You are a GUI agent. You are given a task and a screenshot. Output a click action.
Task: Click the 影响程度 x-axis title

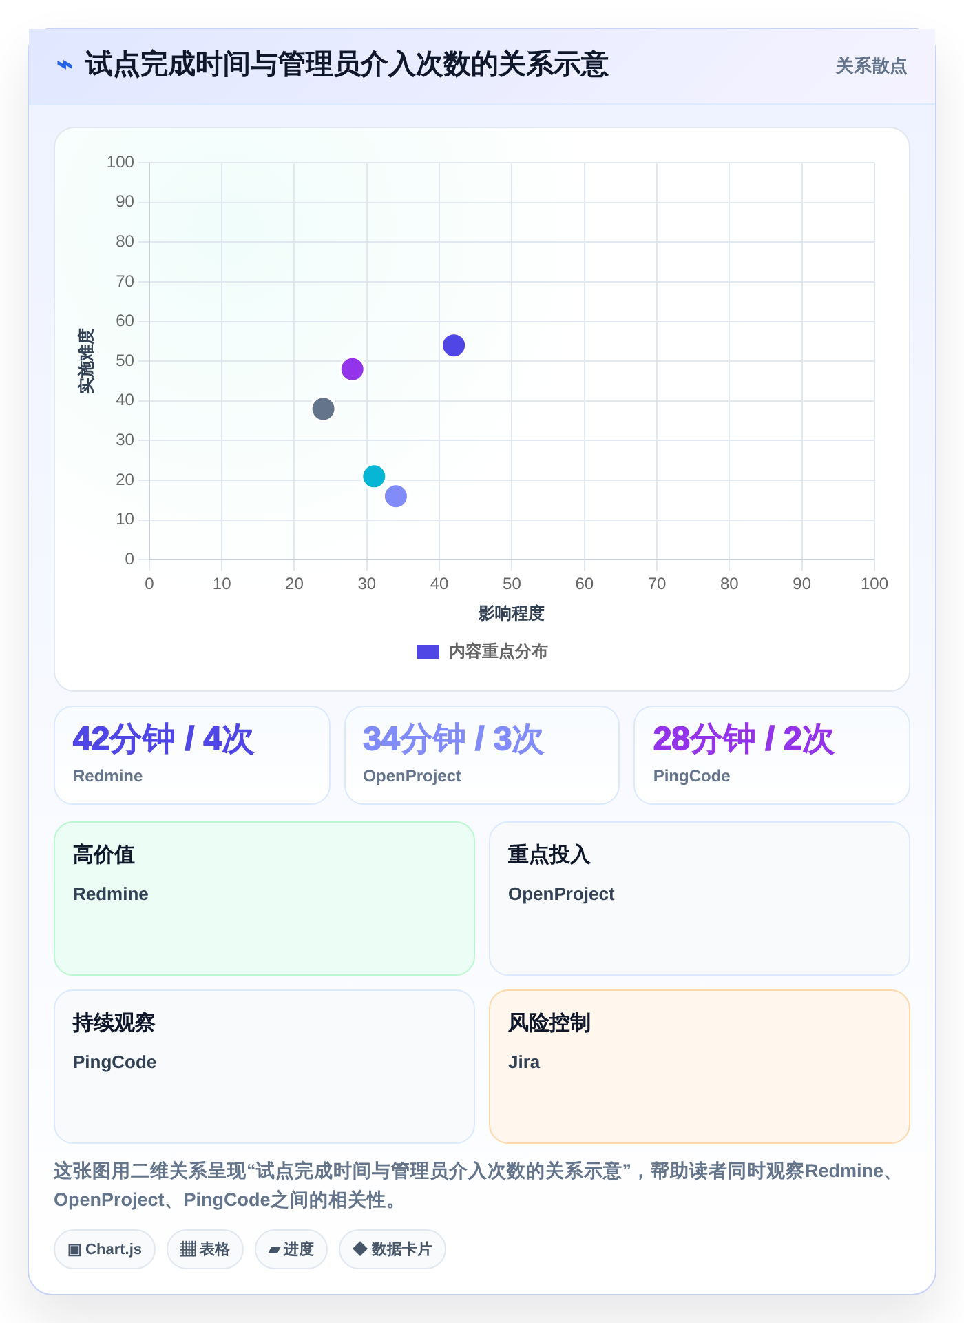[x=512, y=613]
